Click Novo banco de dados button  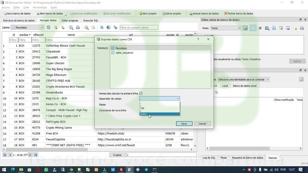pos(17,13)
